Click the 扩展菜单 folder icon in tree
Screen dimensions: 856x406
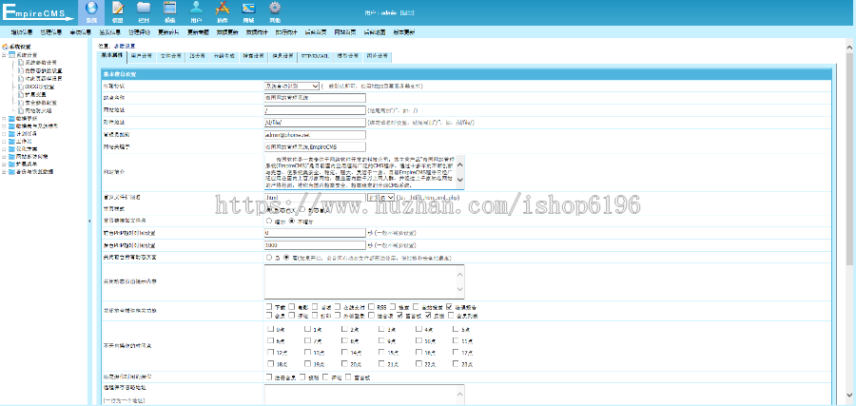(x=11, y=164)
